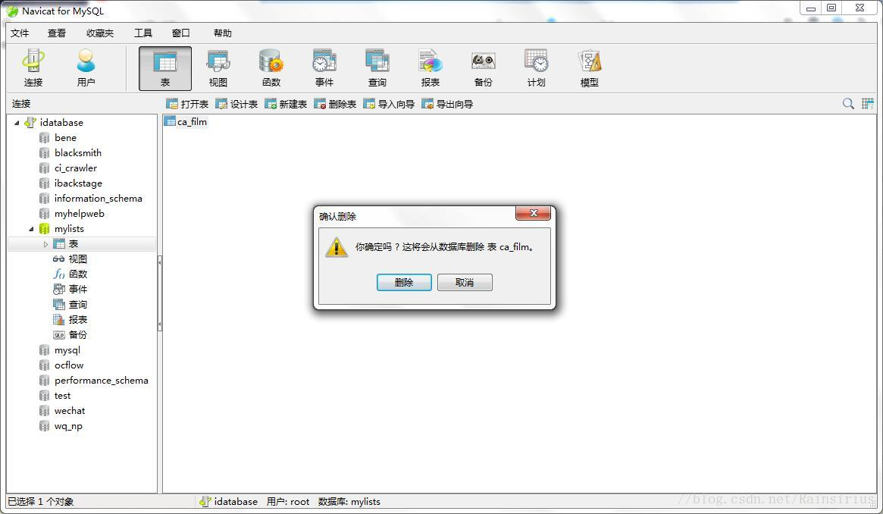Screen dimensions: 883x514
Task: Click Import Wizard (导入向导)
Action: (389, 104)
